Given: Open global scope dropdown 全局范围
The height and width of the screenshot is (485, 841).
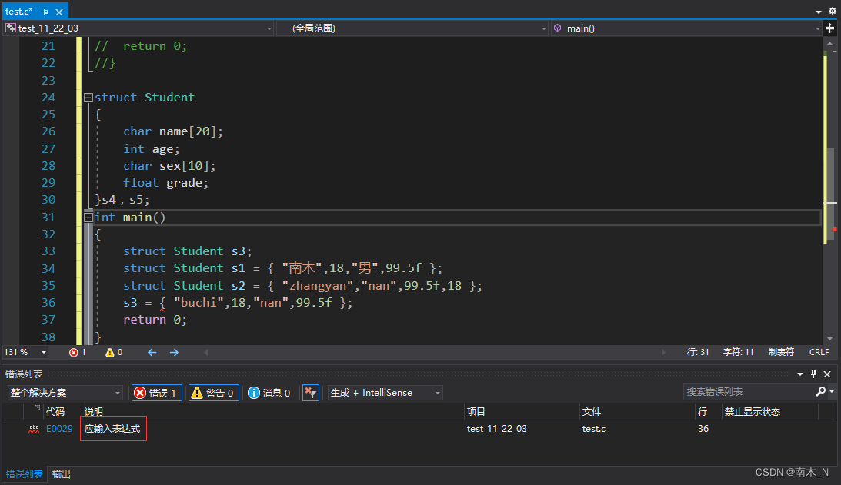Looking at the screenshot, I should [x=413, y=28].
